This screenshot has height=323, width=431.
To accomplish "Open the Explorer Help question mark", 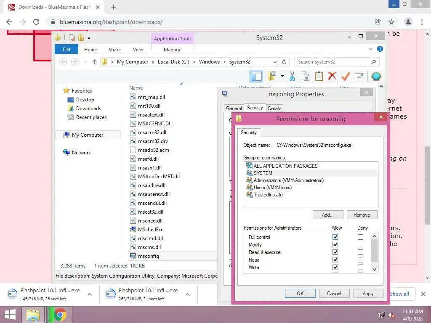I will click(x=380, y=49).
